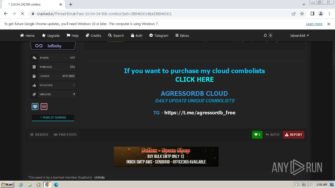Screen dimensions: 335x188
Task: Click the address bar URL
Action: pos(104,14)
